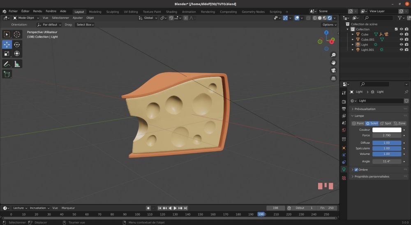Click the Point lamp type button
Image resolution: width=411 pixels, height=225 pixels.
pyautogui.click(x=358, y=123)
